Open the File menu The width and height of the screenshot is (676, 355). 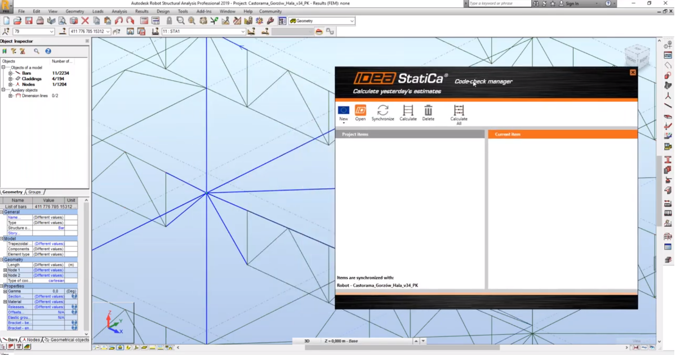click(x=21, y=11)
